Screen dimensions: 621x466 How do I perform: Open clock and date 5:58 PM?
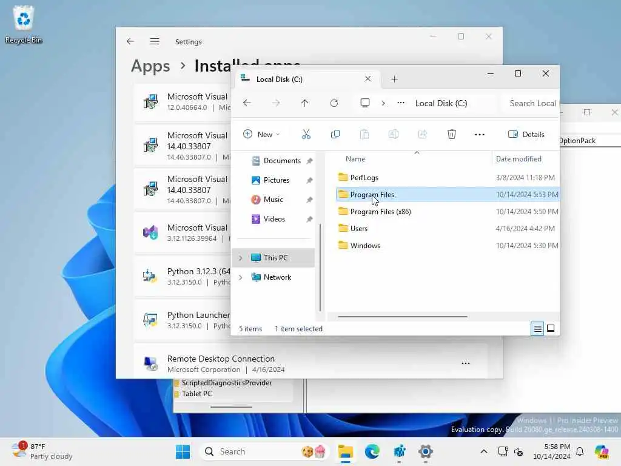(552, 451)
